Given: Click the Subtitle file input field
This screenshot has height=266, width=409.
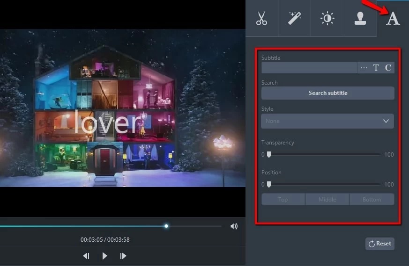Looking at the screenshot, I should click(x=309, y=68).
